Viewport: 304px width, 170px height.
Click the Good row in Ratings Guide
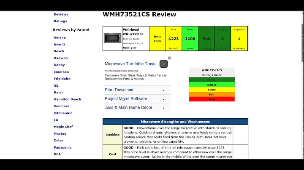click(212, 90)
